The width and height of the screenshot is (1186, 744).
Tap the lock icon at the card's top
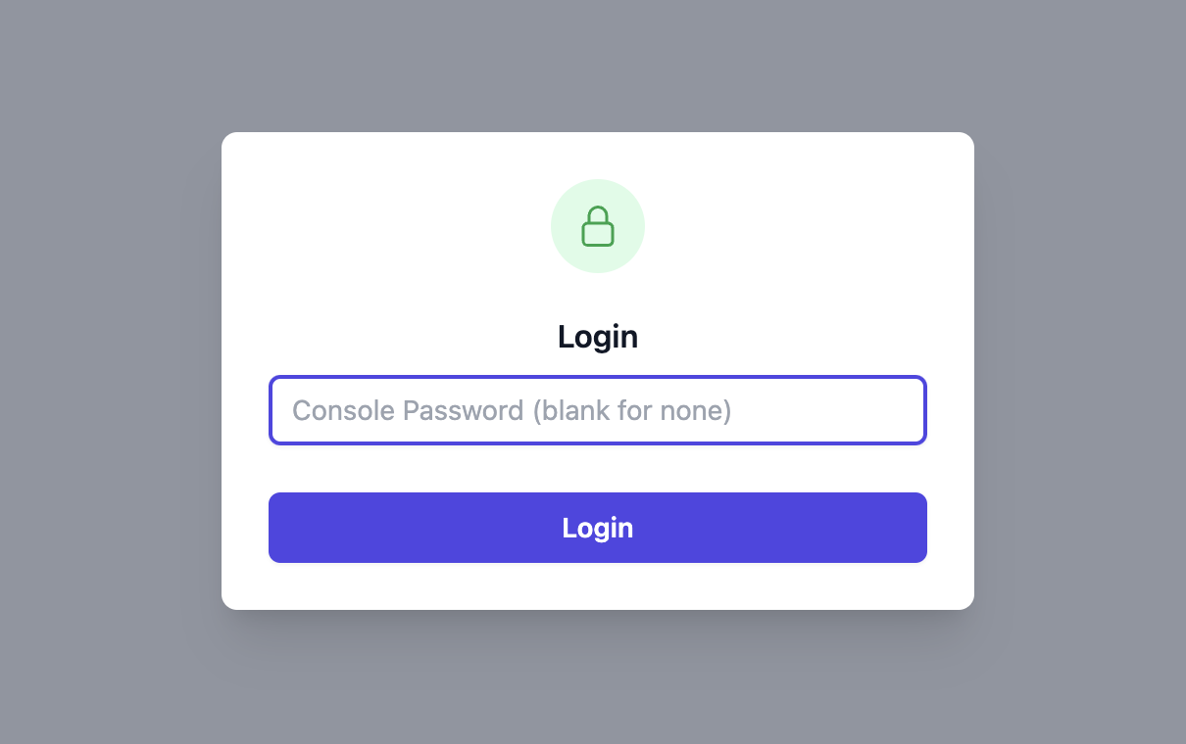click(x=598, y=226)
